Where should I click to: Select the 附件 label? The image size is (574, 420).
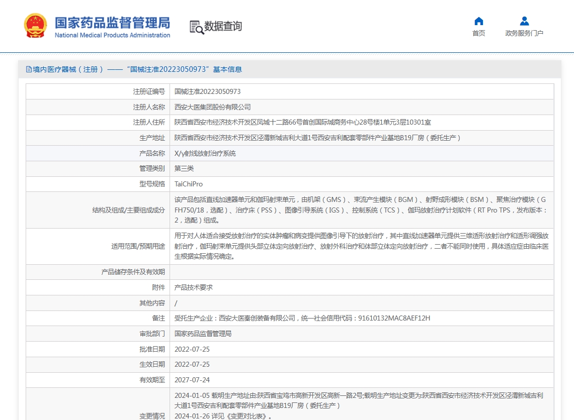point(158,288)
